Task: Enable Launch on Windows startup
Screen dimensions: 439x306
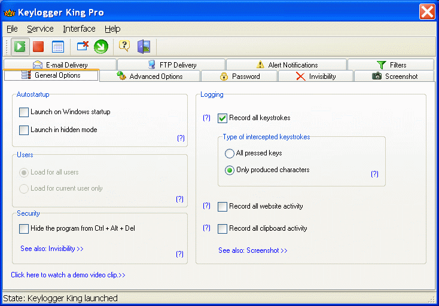Action: click(24, 112)
